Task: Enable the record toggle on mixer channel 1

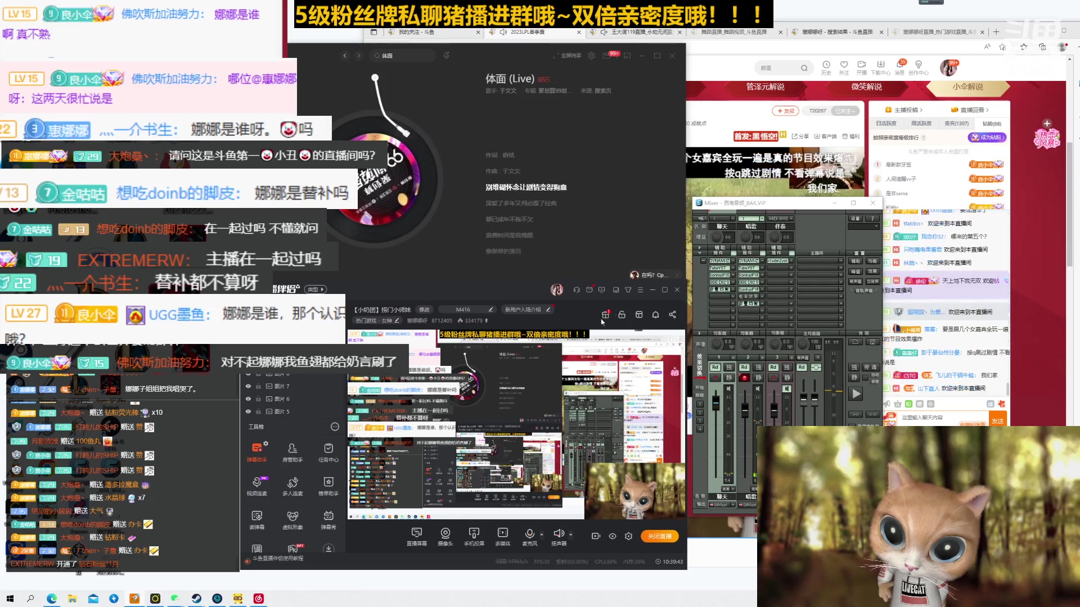Action: tap(715, 378)
